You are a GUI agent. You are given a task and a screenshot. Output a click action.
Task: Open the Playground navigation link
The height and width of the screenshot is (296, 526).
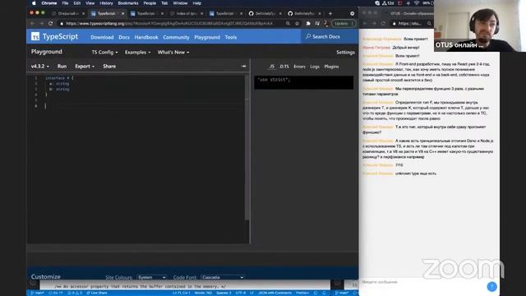tap(207, 37)
